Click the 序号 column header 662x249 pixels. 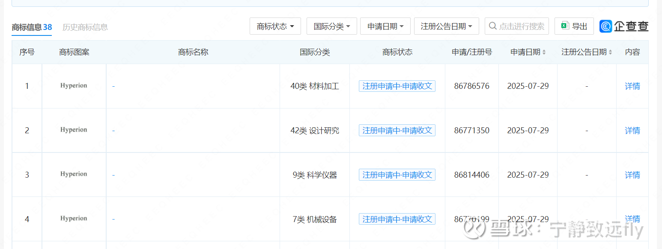pyautogui.click(x=27, y=52)
